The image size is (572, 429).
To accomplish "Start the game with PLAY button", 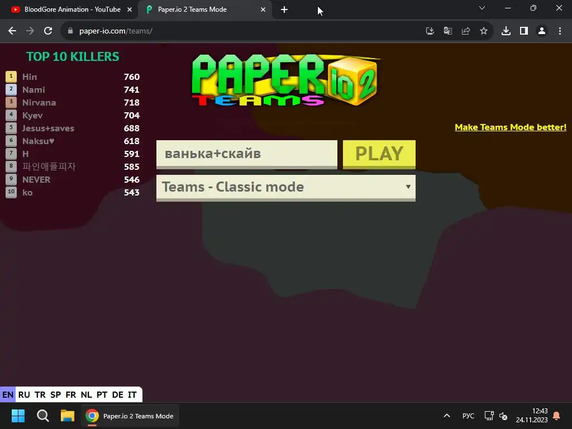I will click(379, 154).
